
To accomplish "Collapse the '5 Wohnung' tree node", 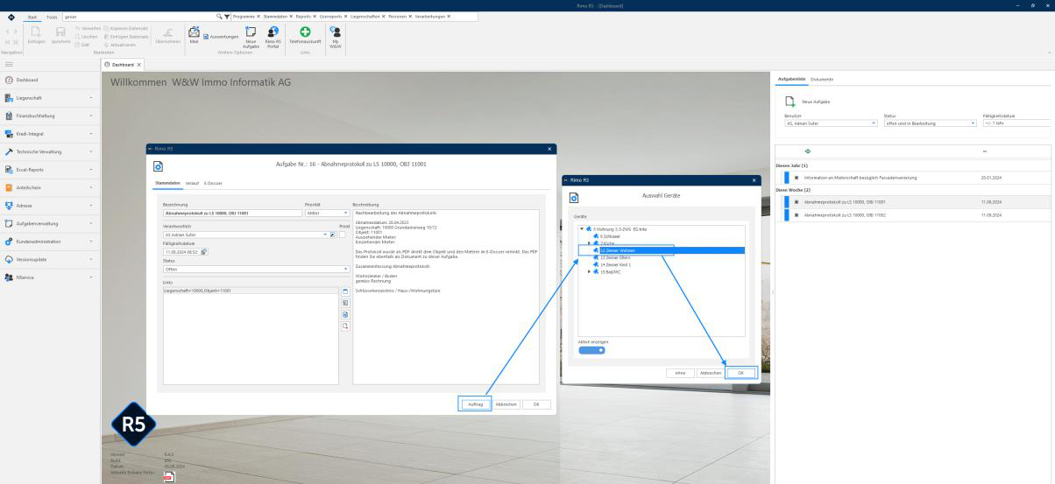I will [581, 228].
